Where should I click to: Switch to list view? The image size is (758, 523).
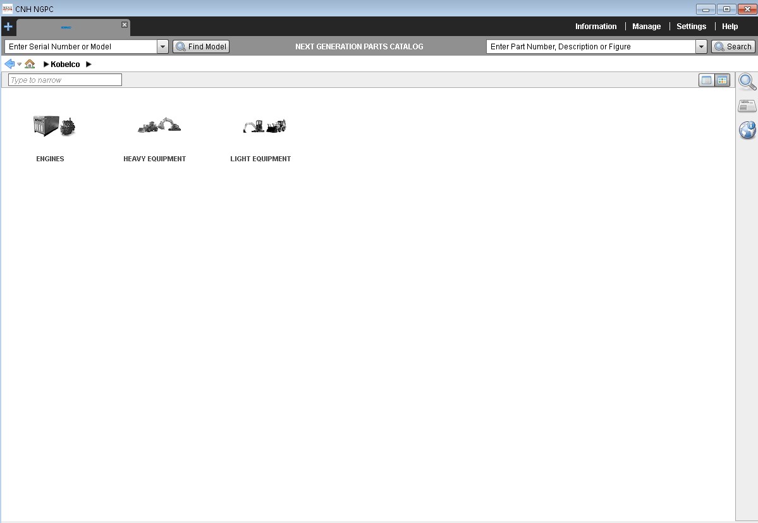point(706,80)
